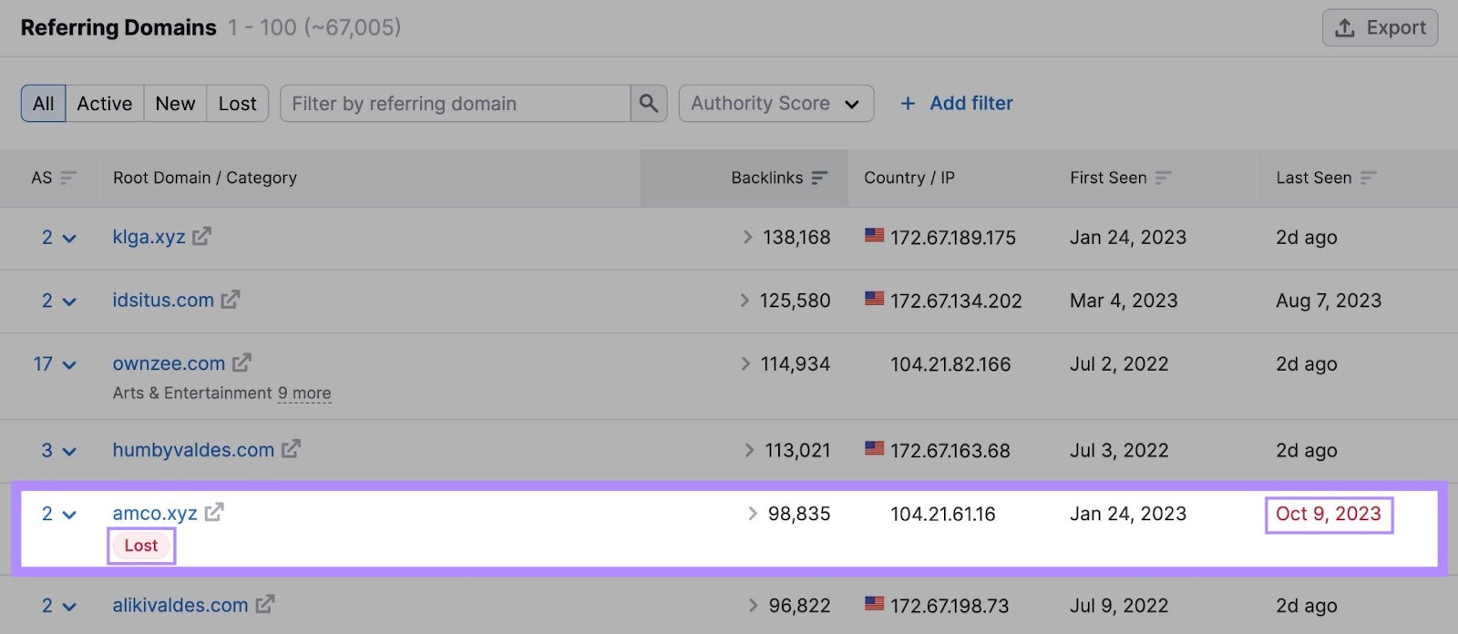Open the alikivaldes.com domain link
Viewport: 1458px width, 634px height.
180,605
